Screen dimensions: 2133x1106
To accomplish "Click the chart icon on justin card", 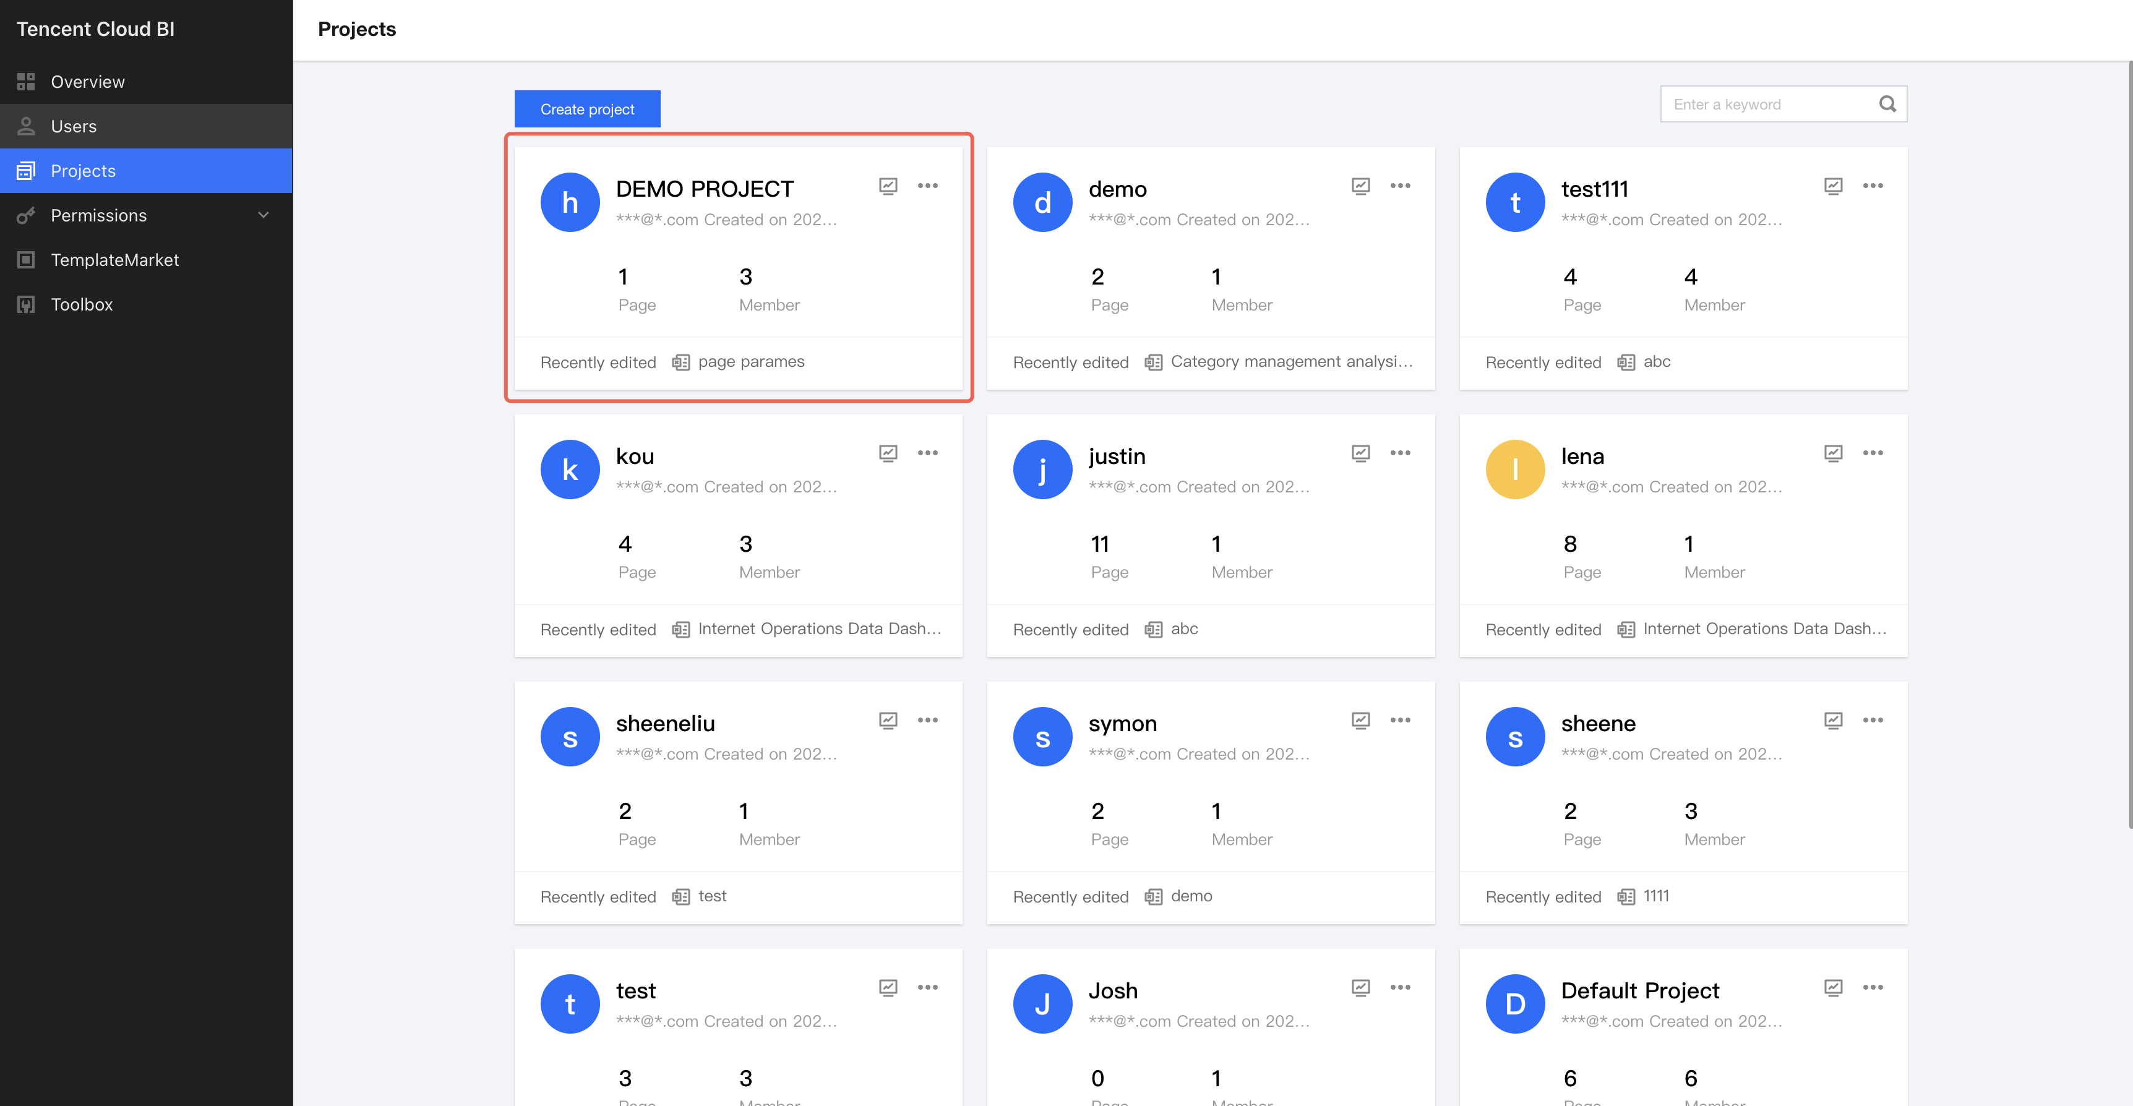I will (x=1360, y=453).
